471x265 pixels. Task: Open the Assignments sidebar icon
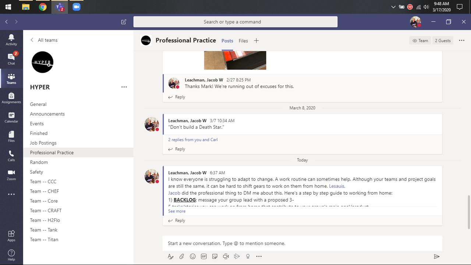[x=11, y=98]
